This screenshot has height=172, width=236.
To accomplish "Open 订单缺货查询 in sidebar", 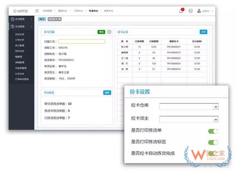I will point(22,79).
